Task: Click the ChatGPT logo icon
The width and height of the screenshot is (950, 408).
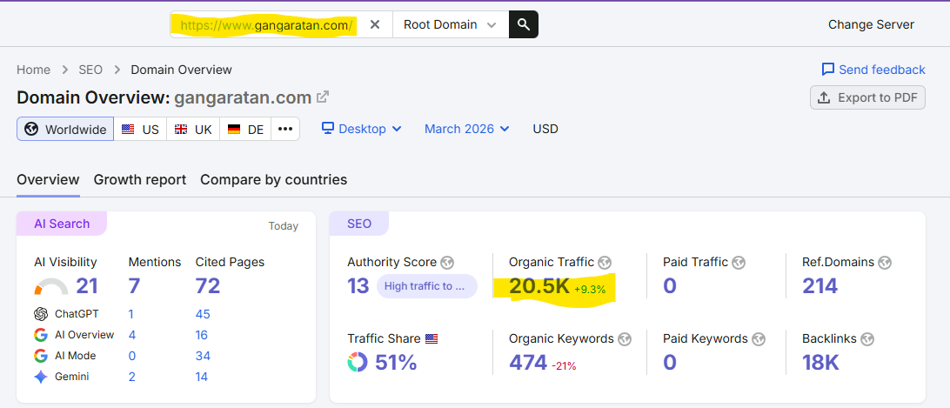Action: 41,314
